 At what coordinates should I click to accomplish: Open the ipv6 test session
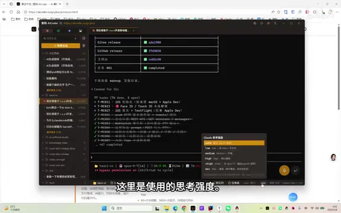click(64, 72)
